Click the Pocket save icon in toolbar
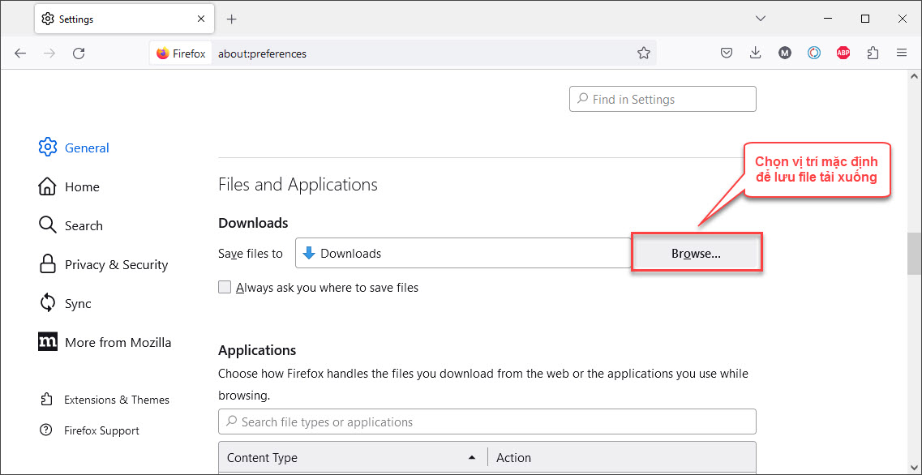 [727, 53]
